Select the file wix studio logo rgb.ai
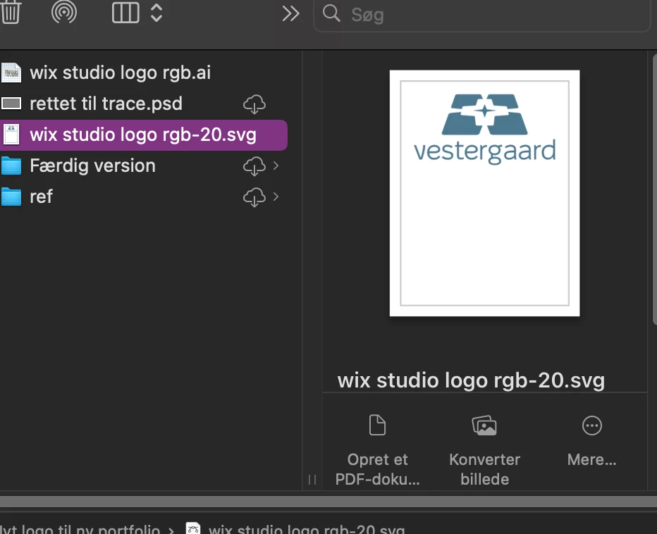 121,73
